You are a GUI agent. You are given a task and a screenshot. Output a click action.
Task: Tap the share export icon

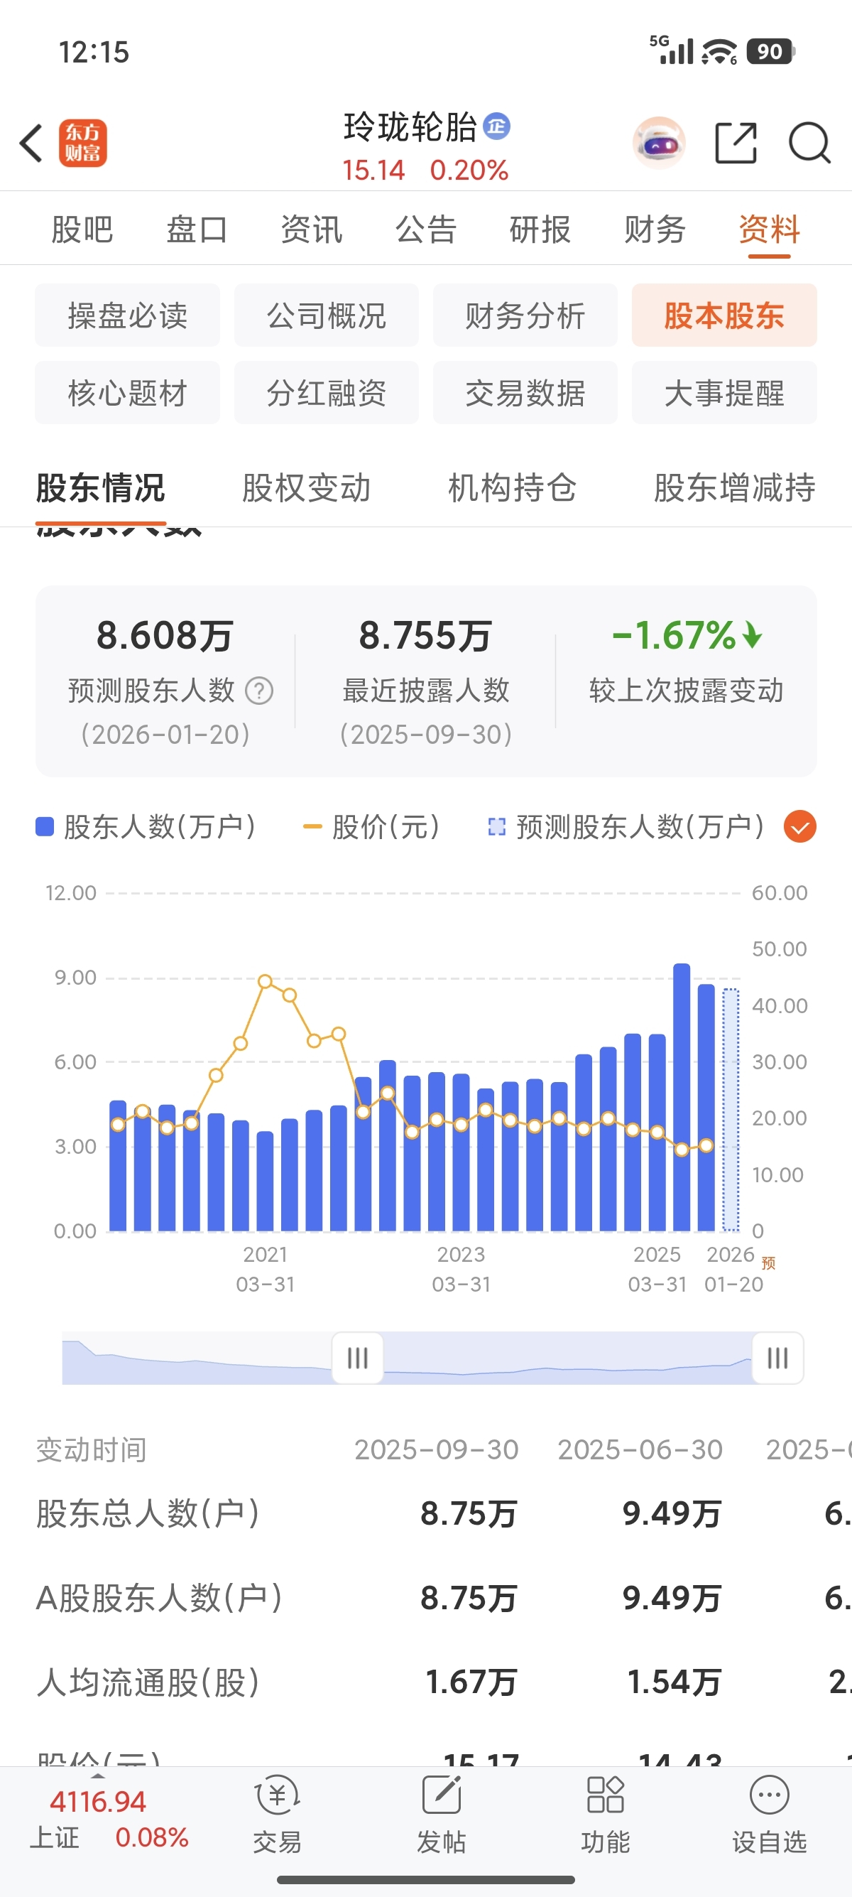coord(736,143)
